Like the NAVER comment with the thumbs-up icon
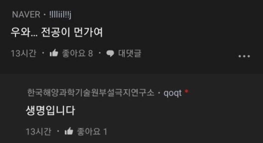Screen dimensions: 263x143 54,53
